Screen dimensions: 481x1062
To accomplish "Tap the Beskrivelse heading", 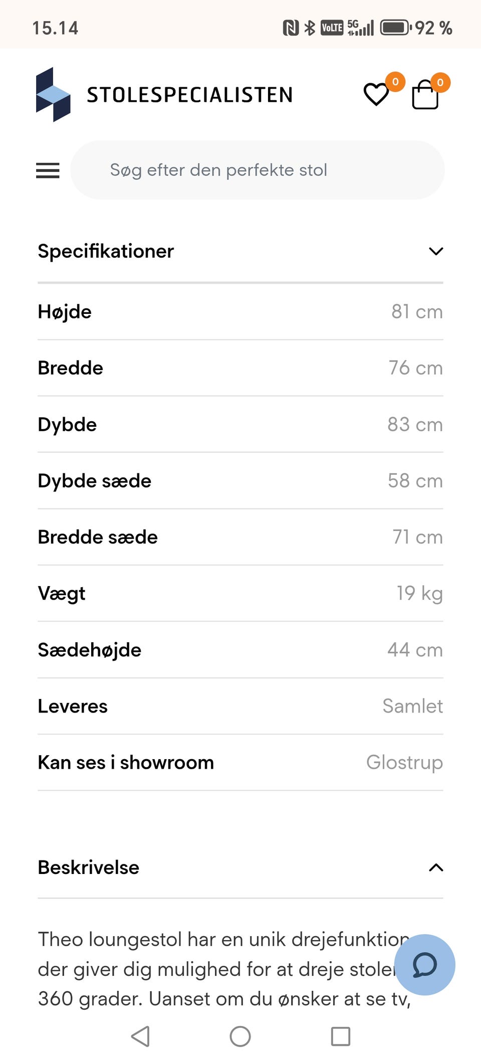I will 89,867.
